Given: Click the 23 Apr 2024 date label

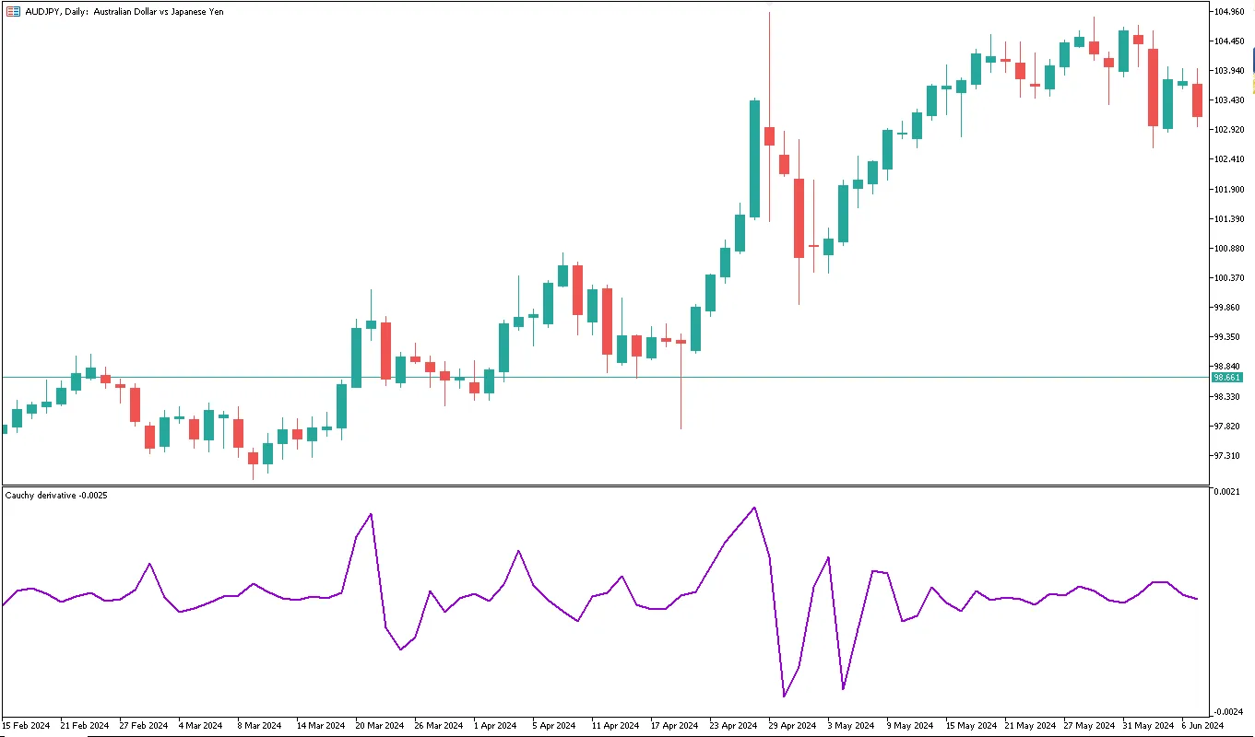Looking at the screenshot, I should 734,726.
